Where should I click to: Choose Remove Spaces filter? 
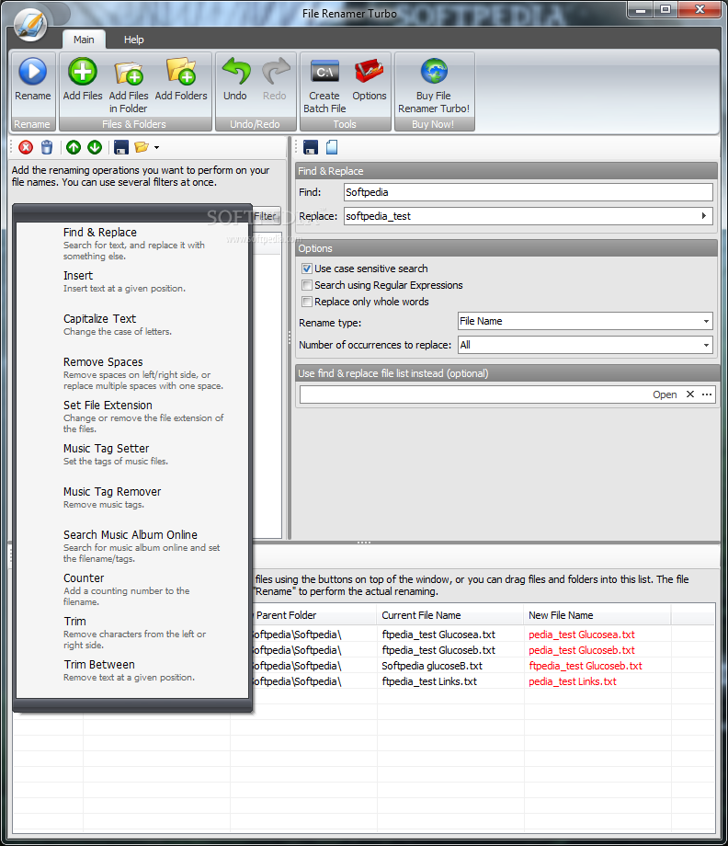(x=132, y=373)
